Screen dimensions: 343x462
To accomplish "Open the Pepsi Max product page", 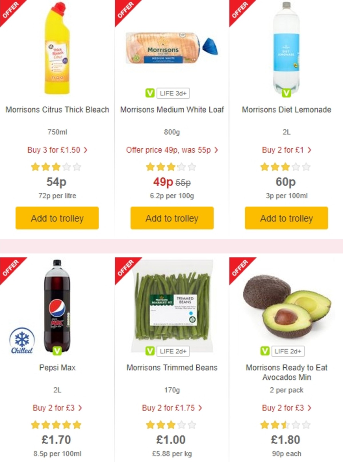I will pos(57,368).
